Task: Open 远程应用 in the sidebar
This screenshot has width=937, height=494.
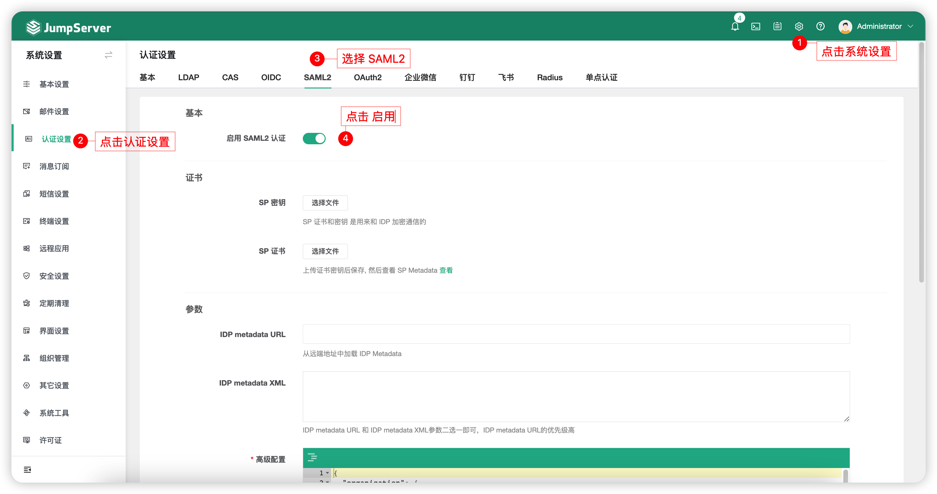Action: click(54, 249)
